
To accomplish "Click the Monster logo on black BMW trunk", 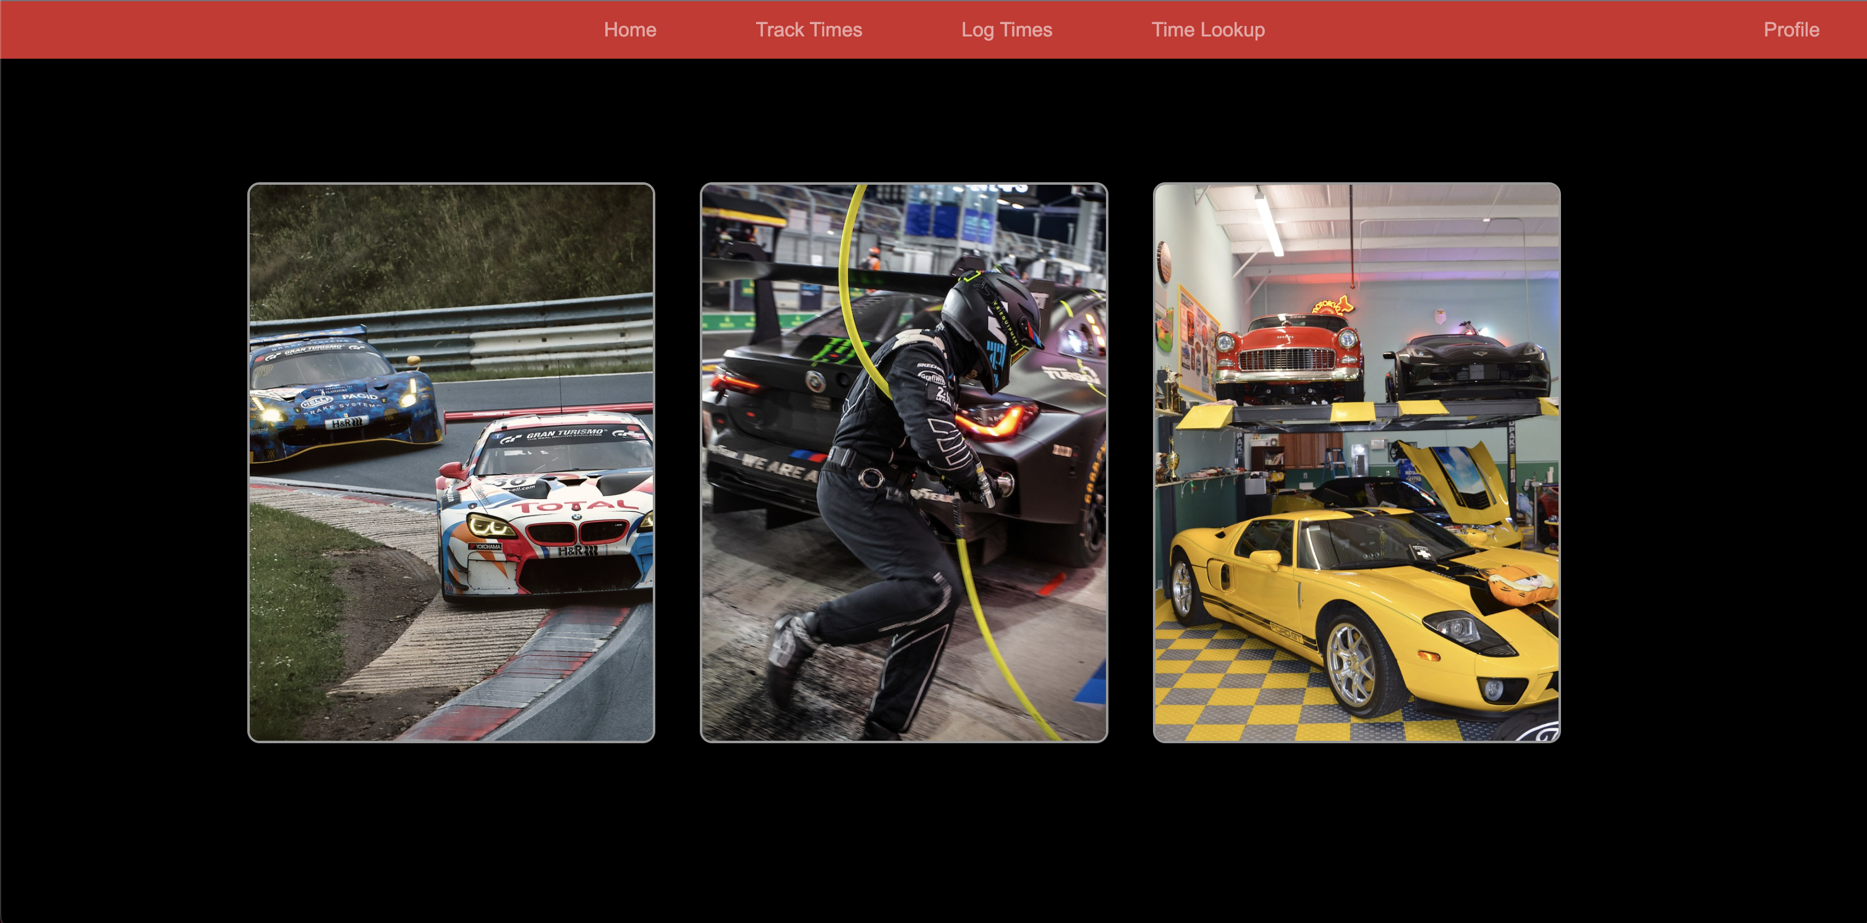I will pyautogui.click(x=842, y=352).
